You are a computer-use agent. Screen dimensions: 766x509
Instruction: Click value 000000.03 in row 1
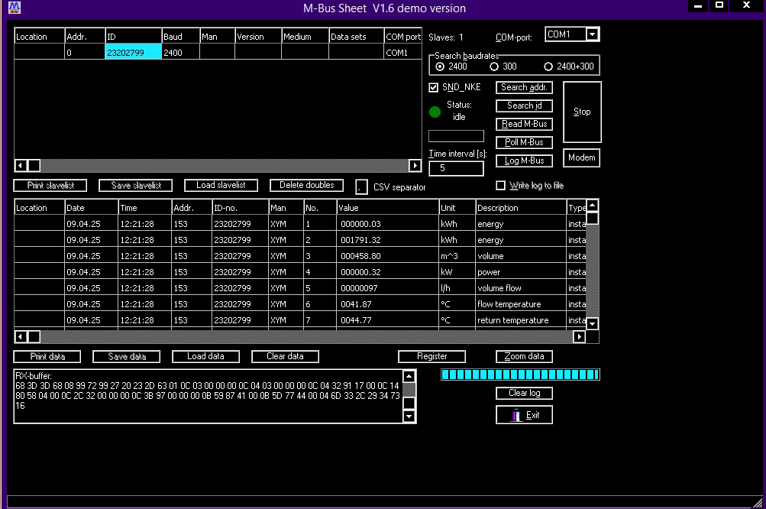click(387, 224)
